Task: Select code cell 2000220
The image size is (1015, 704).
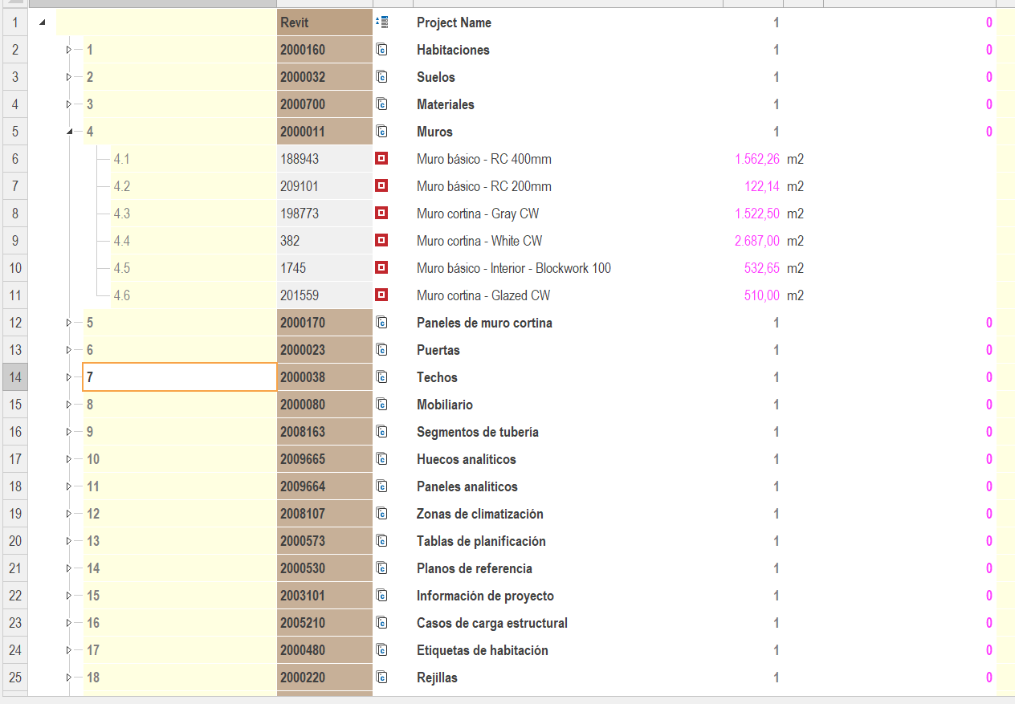Action: click(x=324, y=678)
